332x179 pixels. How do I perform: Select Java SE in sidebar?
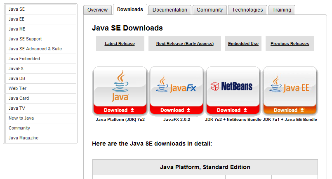[x=41, y=9]
